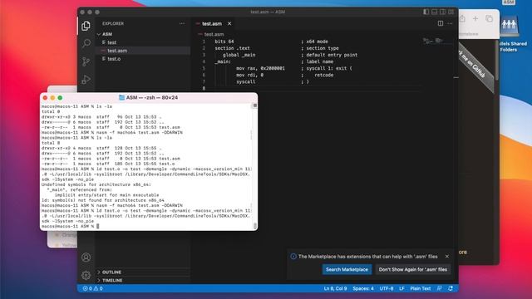Image resolution: width=532 pixels, height=299 pixels.
Task: Click the Safari share icon
Action: 463,18
